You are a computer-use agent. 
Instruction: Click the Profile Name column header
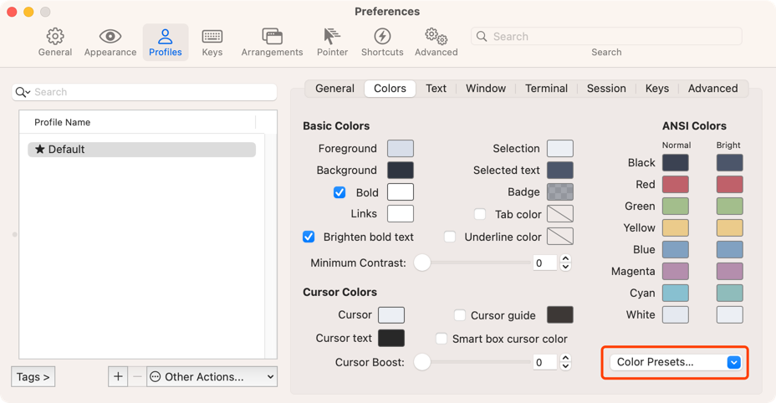pyautogui.click(x=137, y=122)
